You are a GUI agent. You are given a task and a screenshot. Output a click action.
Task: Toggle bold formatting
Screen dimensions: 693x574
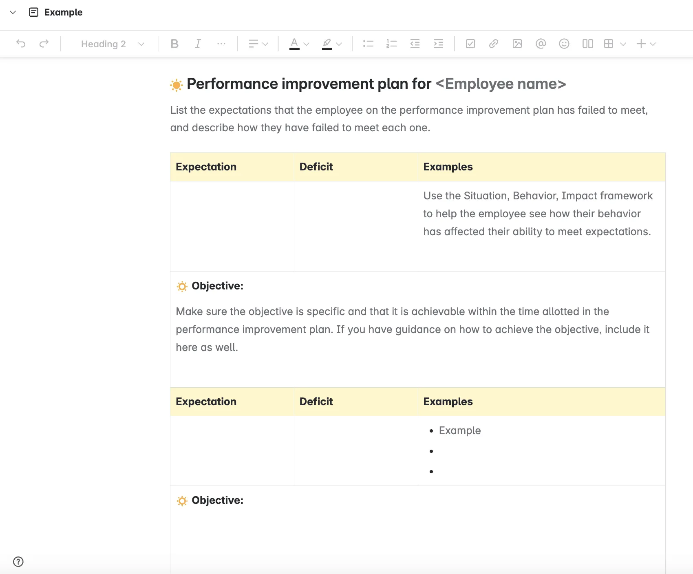click(174, 44)
